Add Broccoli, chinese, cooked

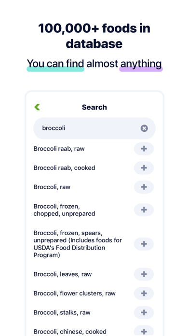coord(144,331)
